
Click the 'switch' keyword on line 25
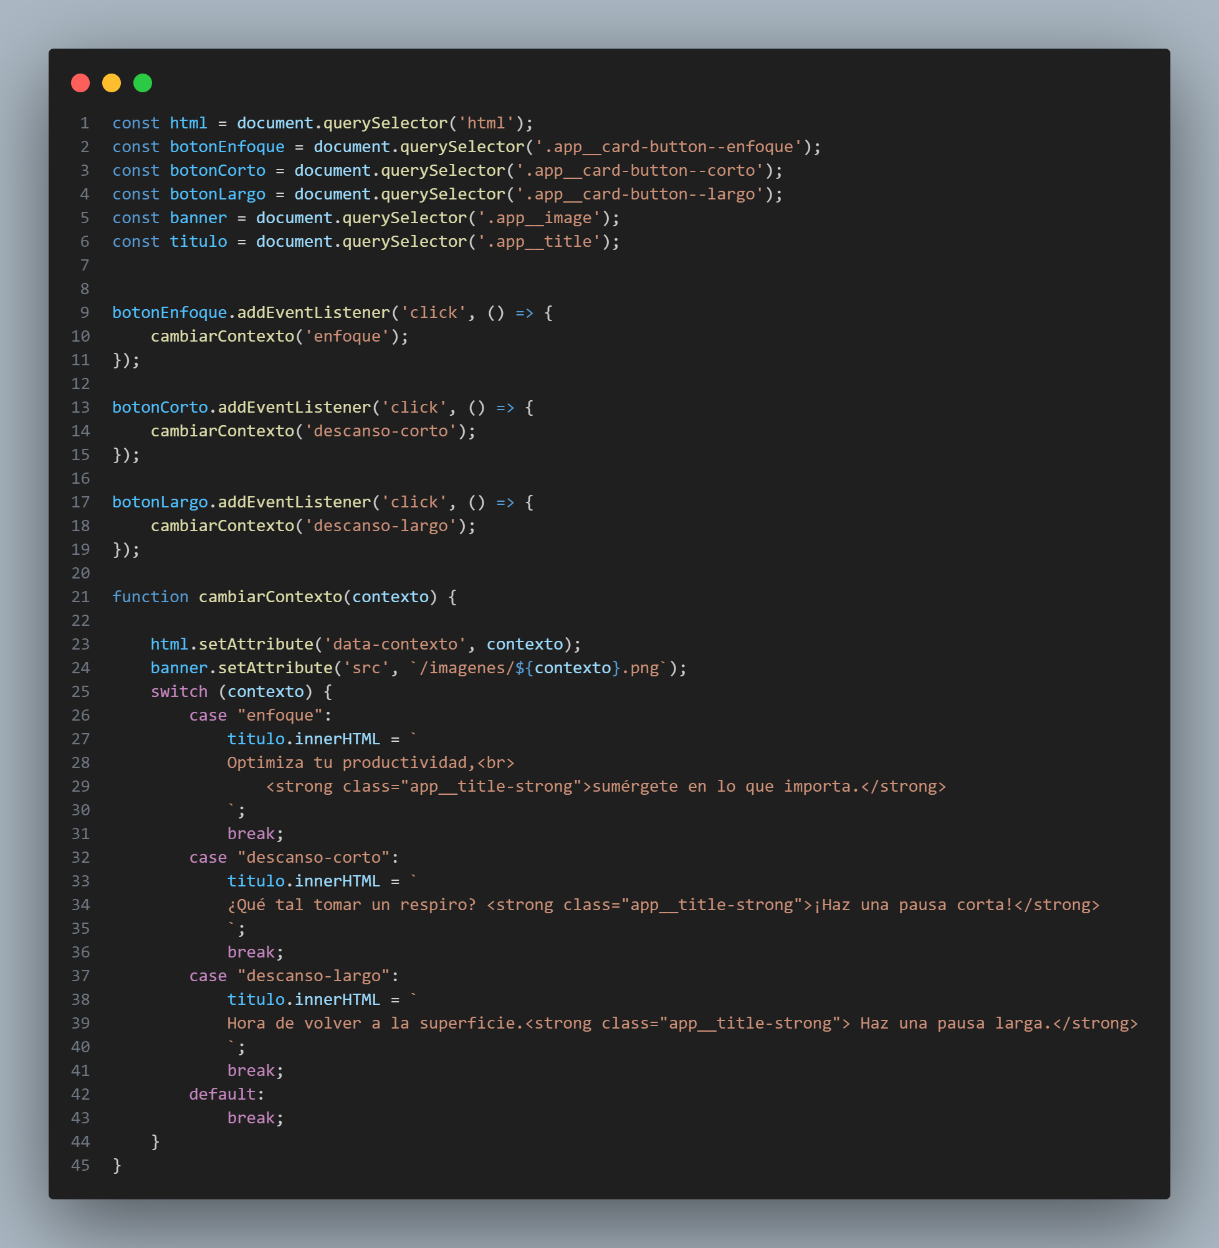pos(179,691)
